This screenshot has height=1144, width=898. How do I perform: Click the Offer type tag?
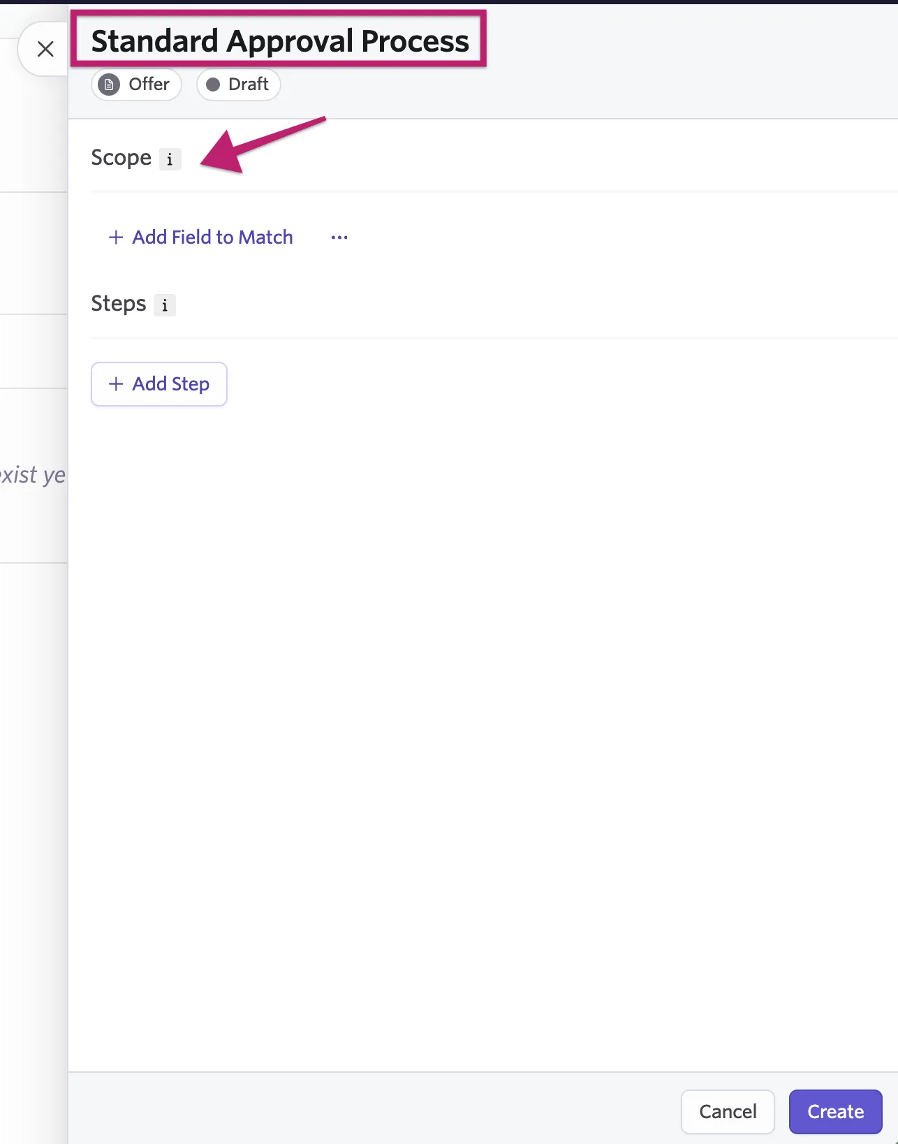pyautogui.click(x=137, y=85)
